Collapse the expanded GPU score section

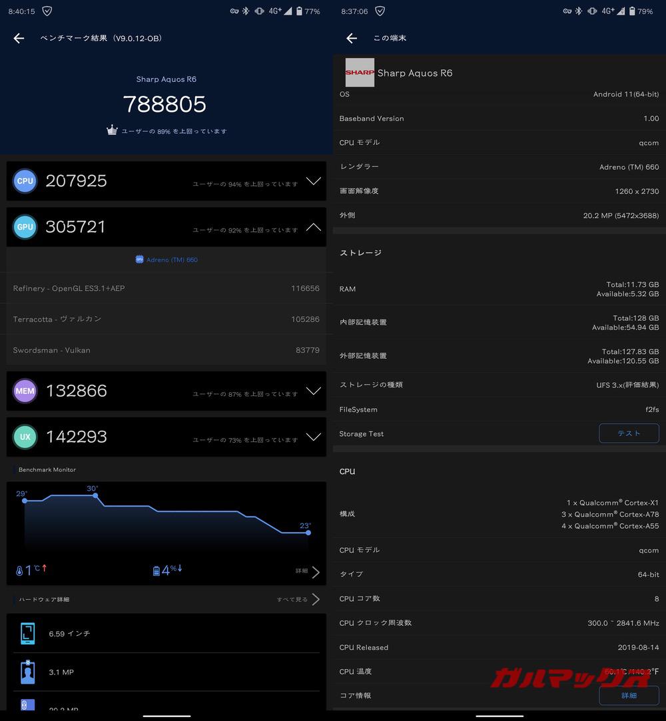313,226
